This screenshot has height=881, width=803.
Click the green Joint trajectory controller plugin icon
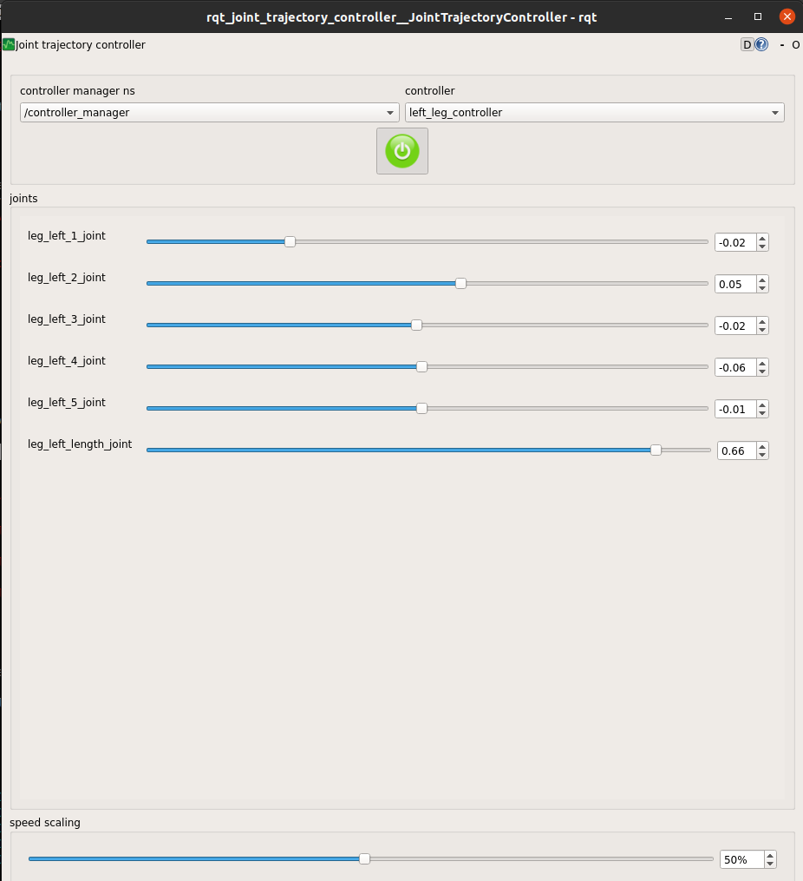[9, 45]
